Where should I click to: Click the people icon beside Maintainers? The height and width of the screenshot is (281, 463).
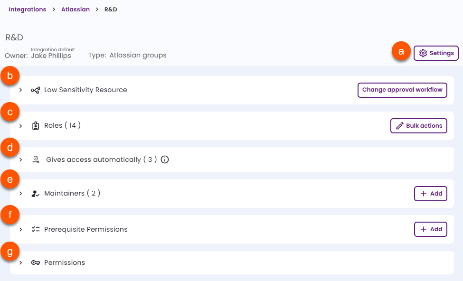tap(35, 193)
